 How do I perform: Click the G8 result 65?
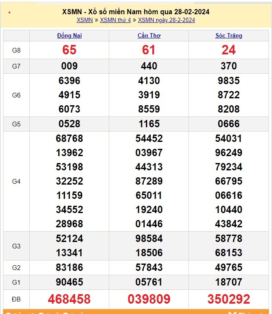(x=69, y=50)
